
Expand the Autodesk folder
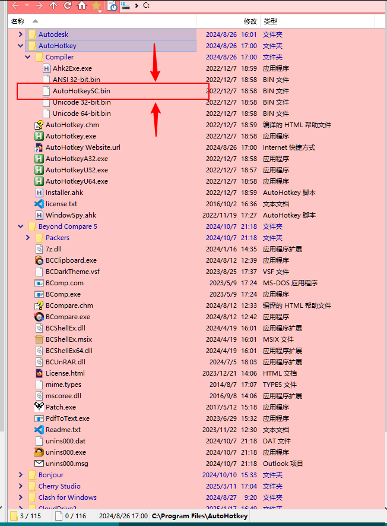[20, 34]
